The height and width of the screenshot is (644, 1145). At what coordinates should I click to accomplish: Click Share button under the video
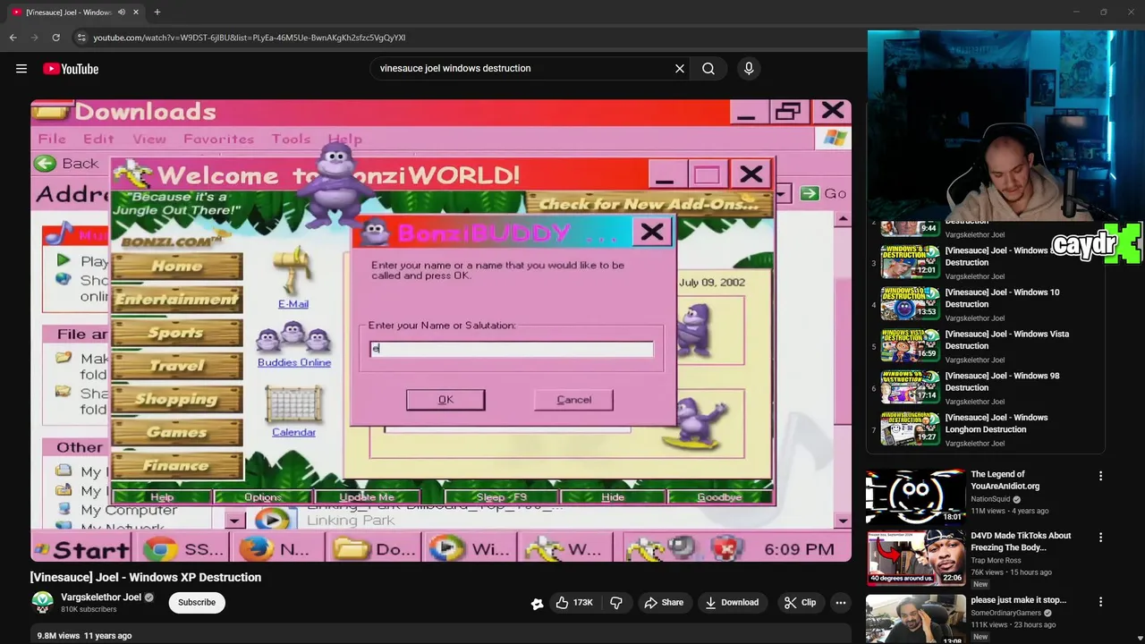coord(664,603)
